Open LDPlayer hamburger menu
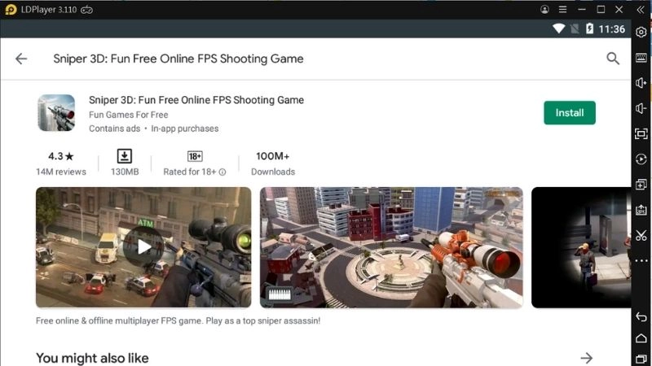This screenshot has width=652, height=366. pos(562,9)
